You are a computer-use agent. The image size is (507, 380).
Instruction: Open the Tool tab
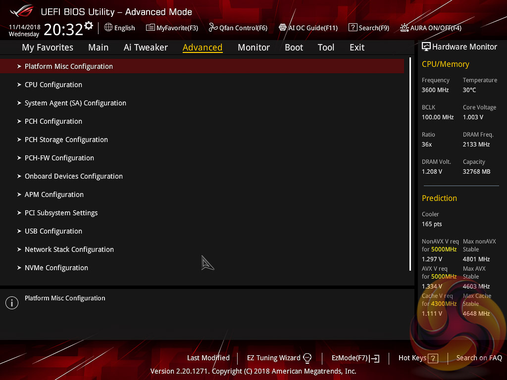pyautogui.click(x=326, y=47)
